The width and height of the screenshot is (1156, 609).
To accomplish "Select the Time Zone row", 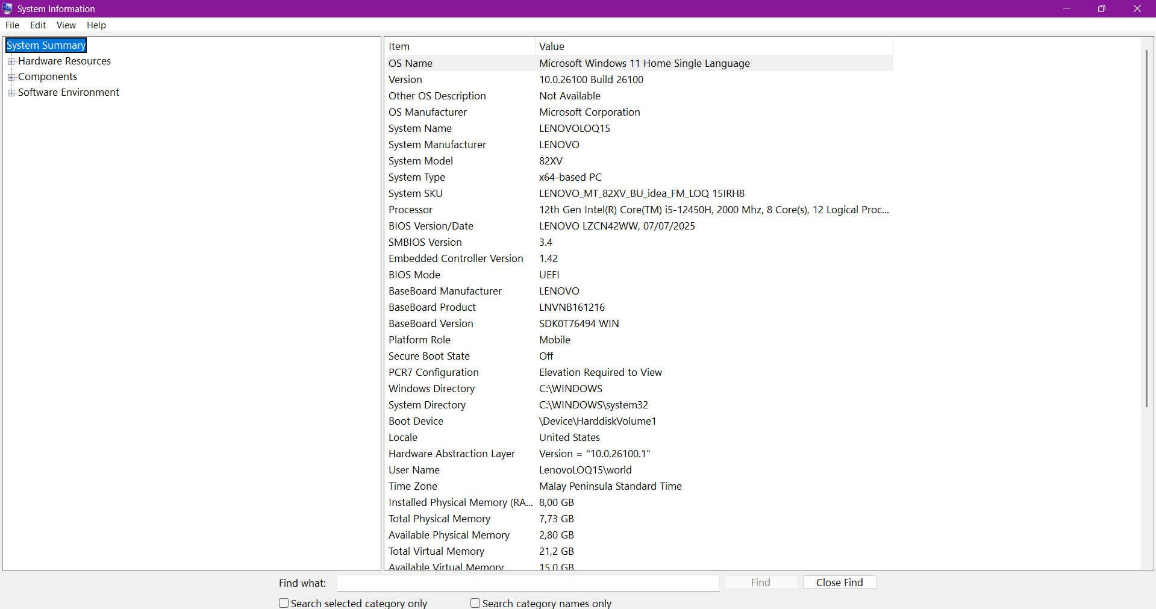I will coord(639,486).
